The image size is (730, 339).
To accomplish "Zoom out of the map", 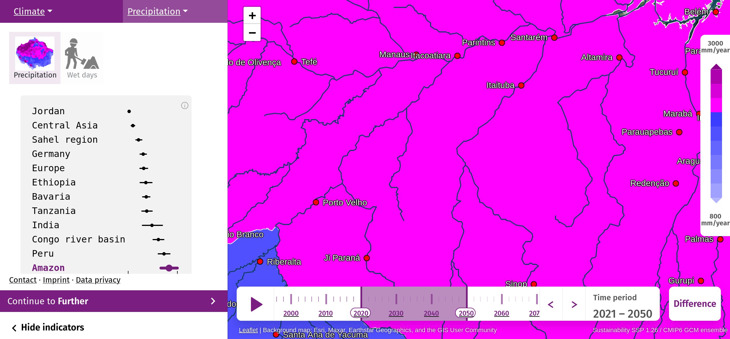I will (252, 33).
